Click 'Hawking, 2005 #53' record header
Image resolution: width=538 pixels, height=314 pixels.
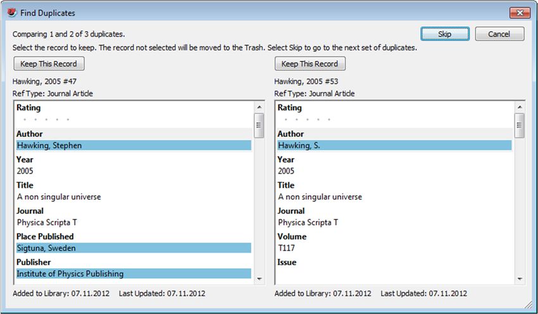pyautogui.click(x=306, y=81)
